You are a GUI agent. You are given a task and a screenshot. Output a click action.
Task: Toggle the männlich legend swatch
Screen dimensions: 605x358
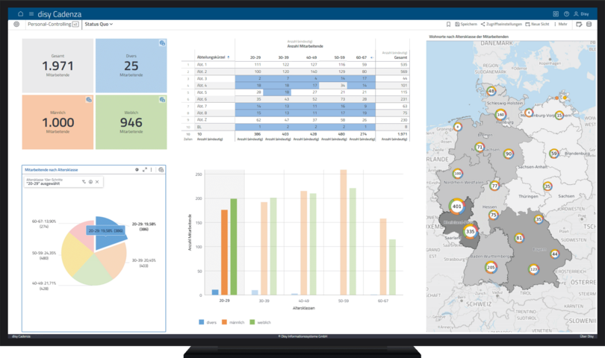pos(224,322)
